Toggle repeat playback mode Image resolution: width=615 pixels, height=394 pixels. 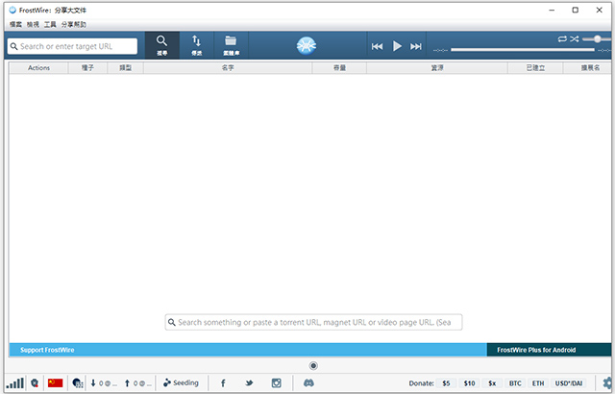[x=562, y=38]
